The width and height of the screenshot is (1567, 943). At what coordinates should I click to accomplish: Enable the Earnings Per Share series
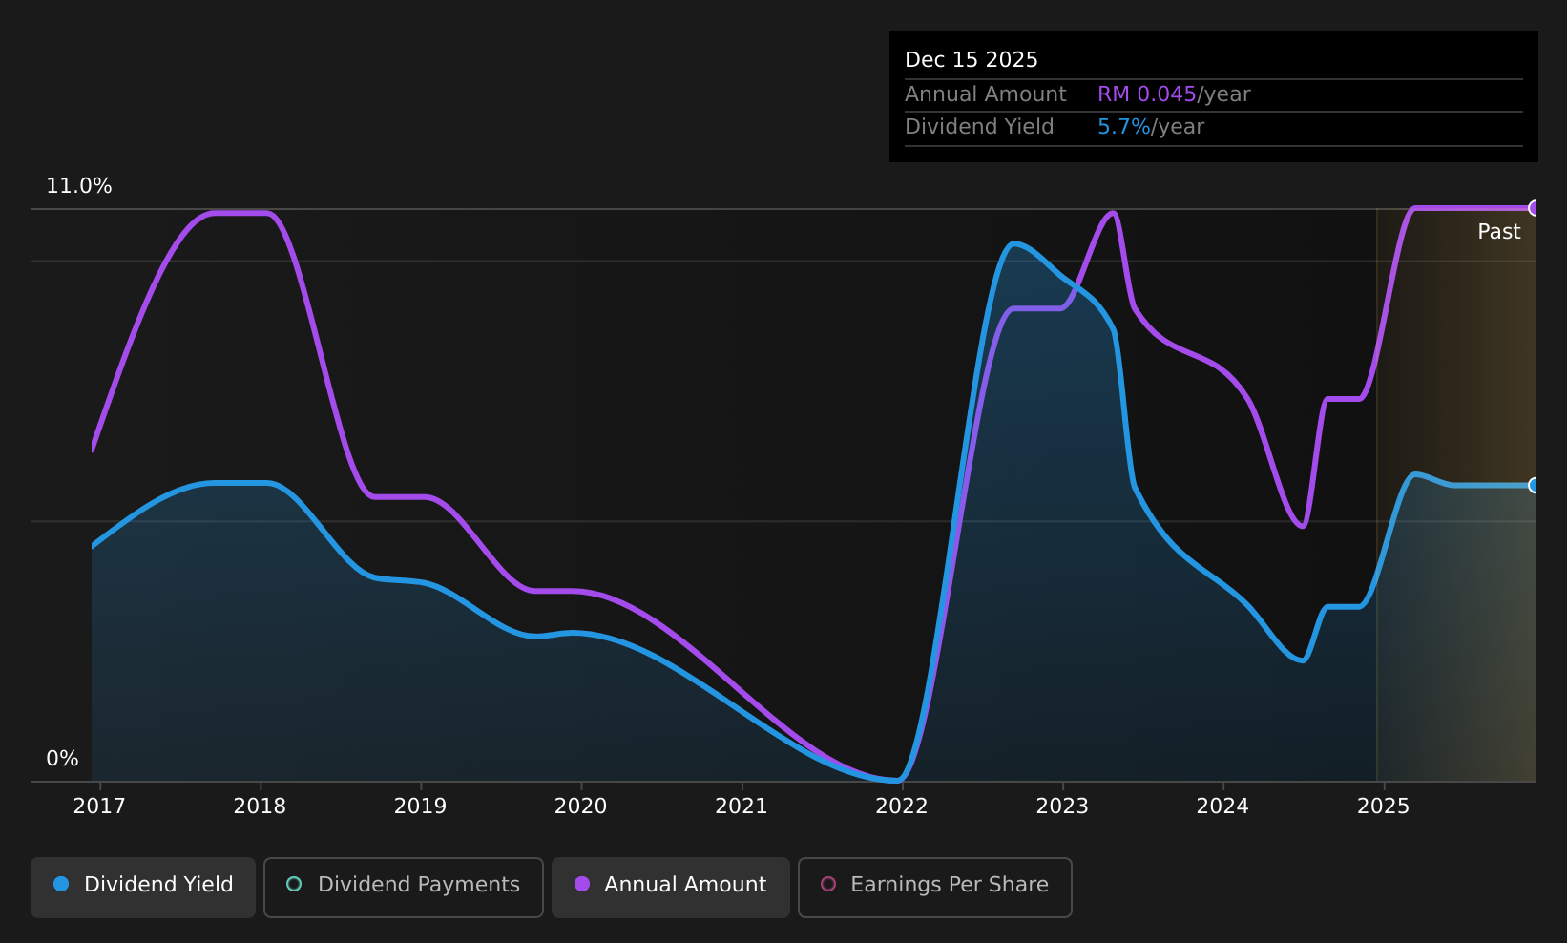(935, 887)
